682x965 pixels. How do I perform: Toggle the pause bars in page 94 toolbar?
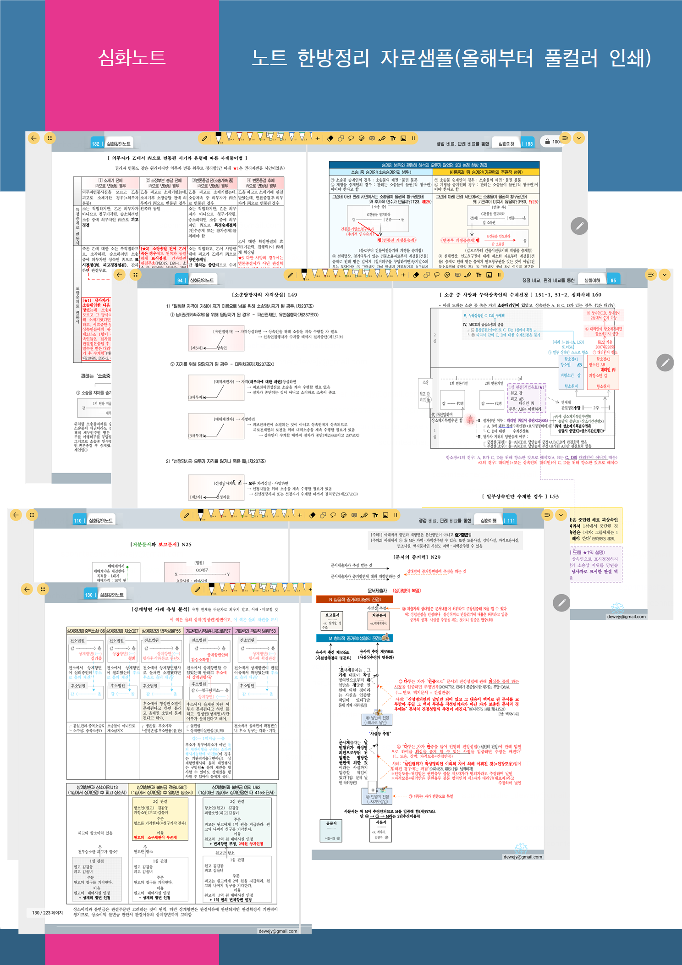(499, 275)
